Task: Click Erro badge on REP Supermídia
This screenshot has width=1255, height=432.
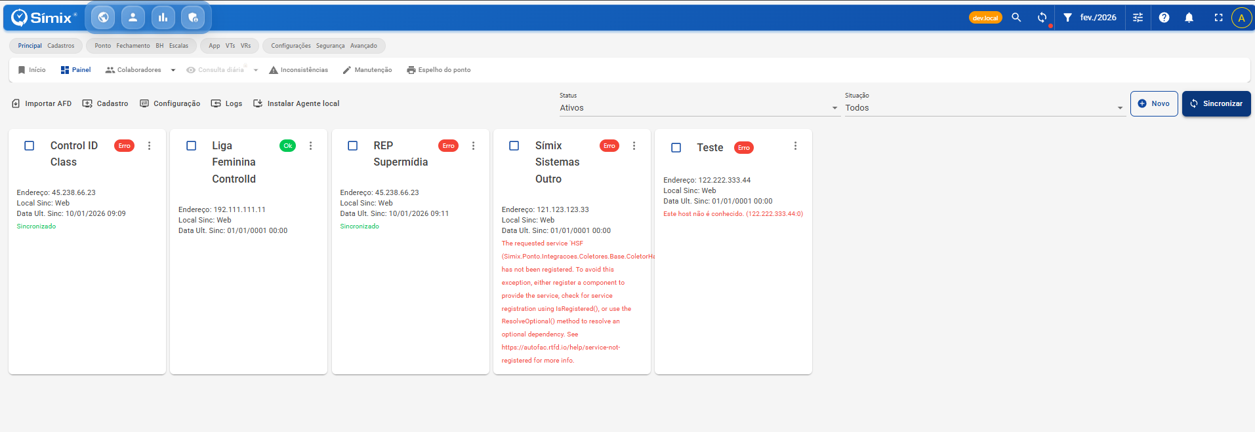Action: point(449,146)
